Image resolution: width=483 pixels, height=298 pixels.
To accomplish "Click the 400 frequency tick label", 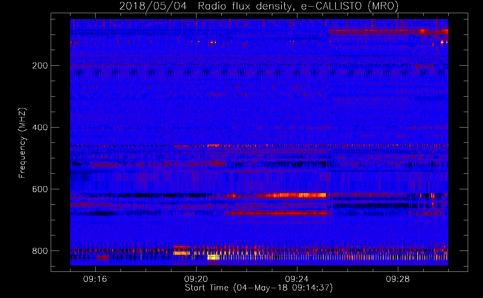I will click(x=40, y=128).
